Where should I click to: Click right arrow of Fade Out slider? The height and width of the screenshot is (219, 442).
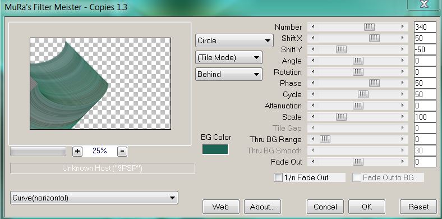coord(402,162)
